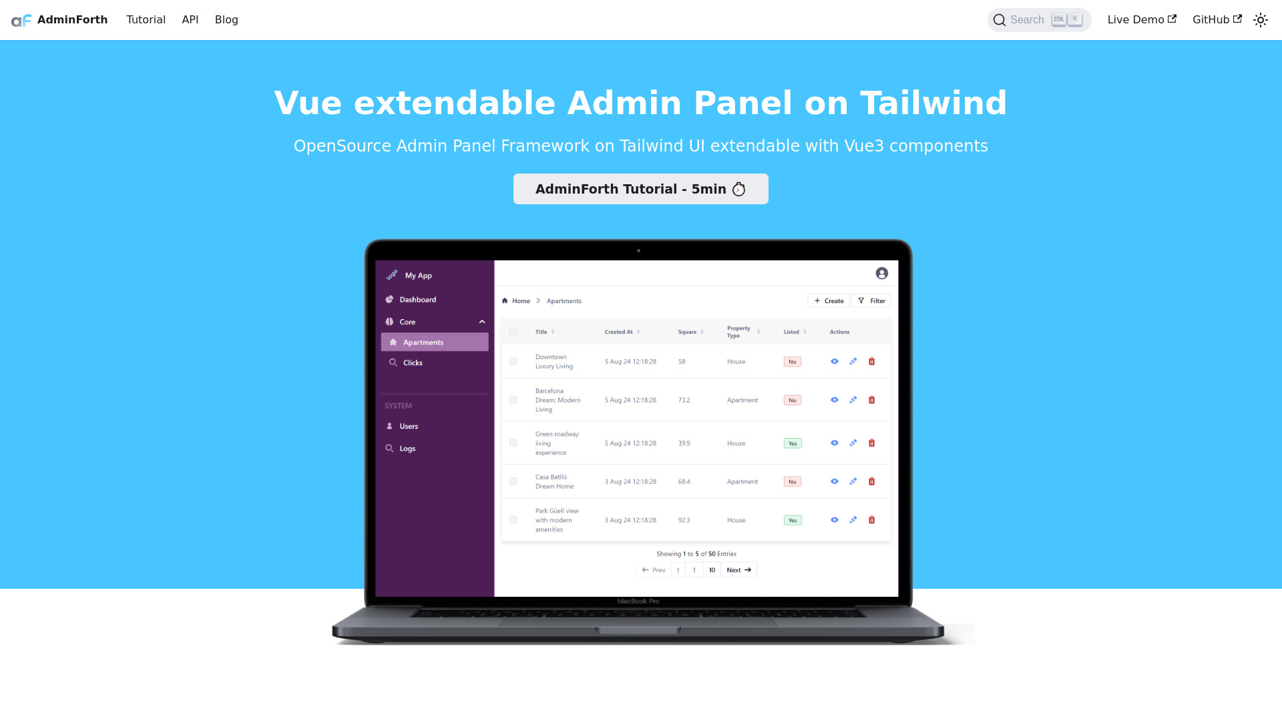The image size is (1282, 721).
Task: Click the Next page navigation button
Action: tap(738, 569)
